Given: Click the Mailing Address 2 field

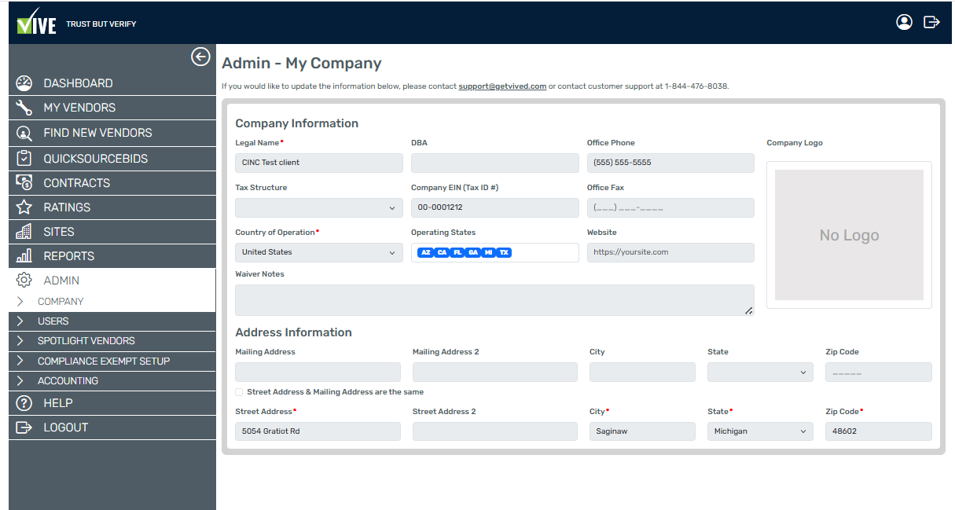Looking at the screenshot, I should [495, 372].
